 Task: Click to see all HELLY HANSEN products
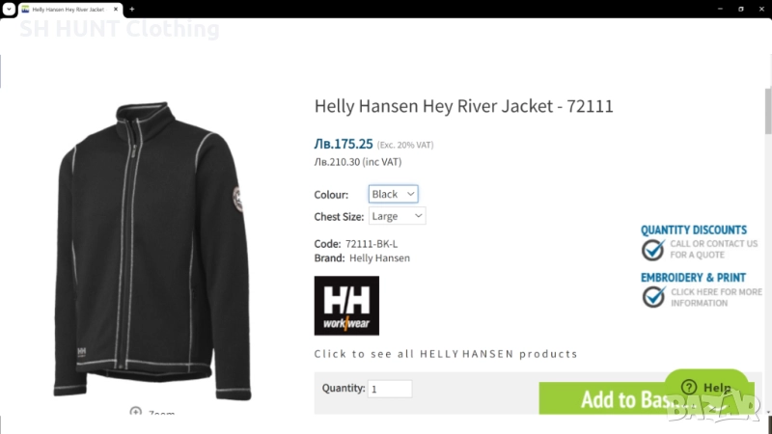coord(446,354)
